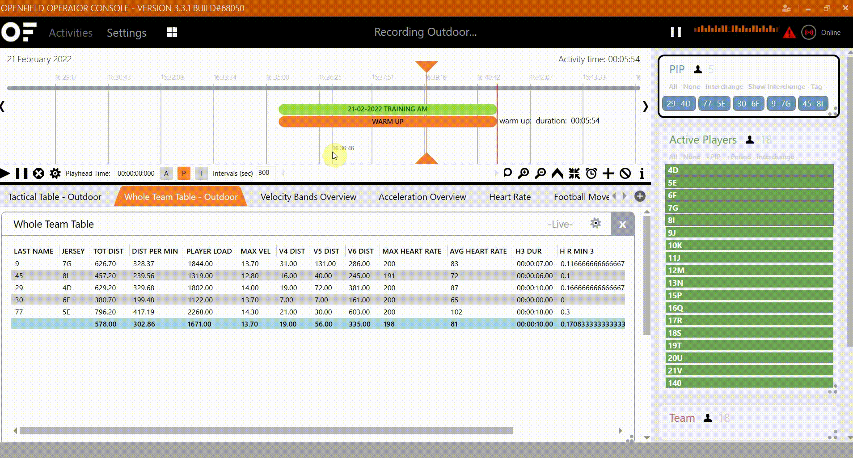Click the timeline scroll right chevron
The image size is (853, 458).
[645, 106]
